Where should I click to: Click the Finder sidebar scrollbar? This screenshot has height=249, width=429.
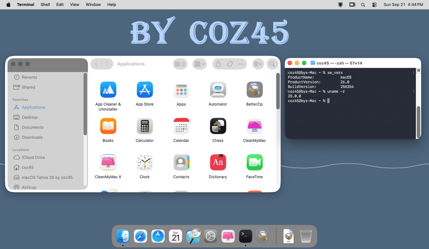(x=85, y=104)
